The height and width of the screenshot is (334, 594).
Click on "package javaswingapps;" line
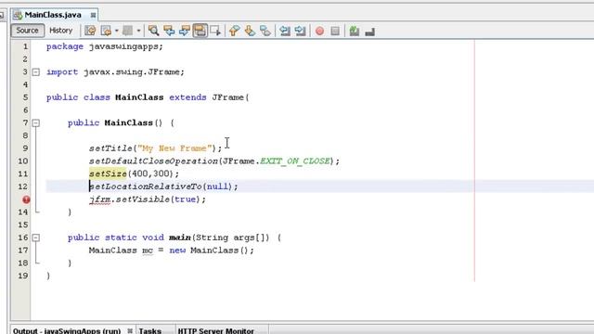click(105, 46)
